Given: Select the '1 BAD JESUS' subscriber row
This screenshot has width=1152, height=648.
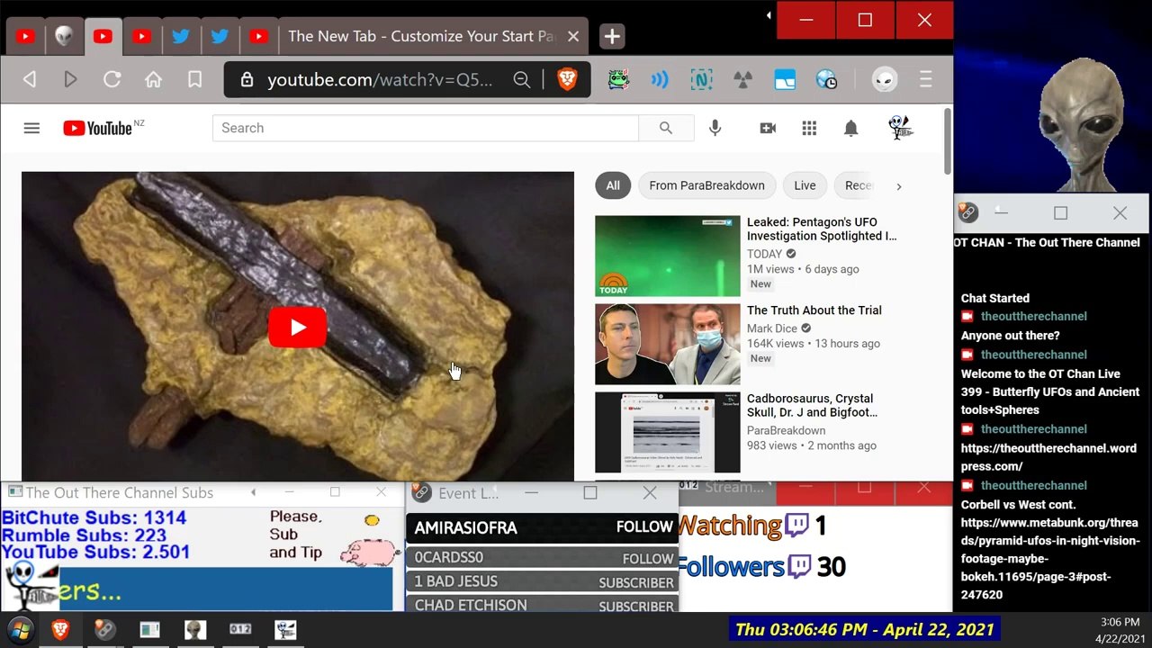Looking at the screenshot, I should (x=543, y=582).
